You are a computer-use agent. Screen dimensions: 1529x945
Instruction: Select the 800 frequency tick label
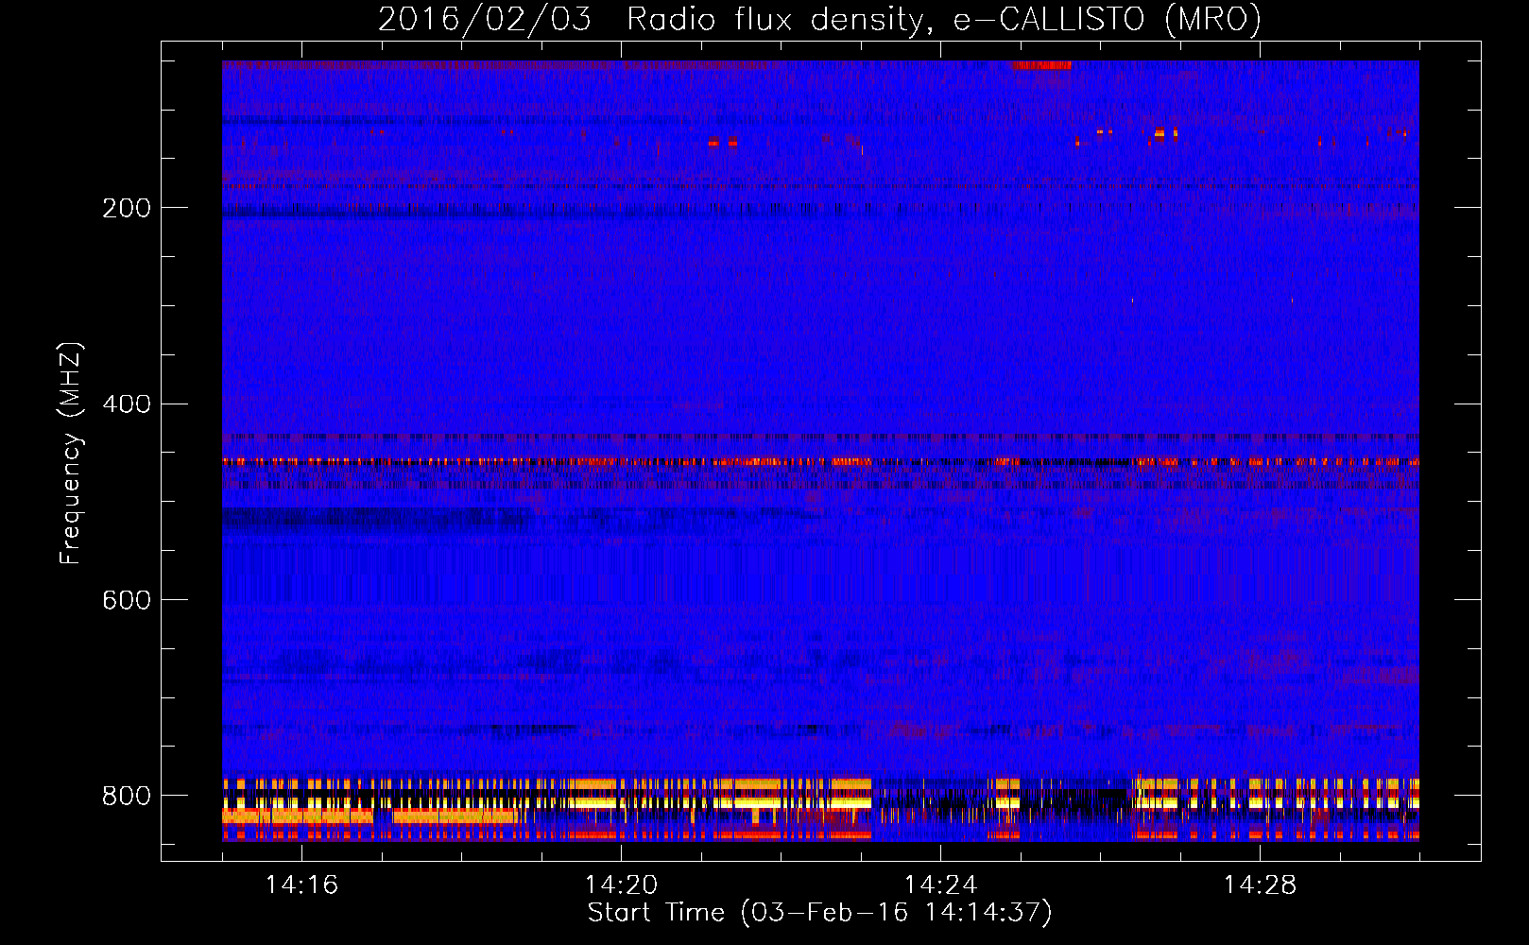[x=127, y=797]
